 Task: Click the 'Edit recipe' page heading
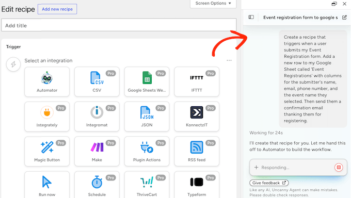coord(18,9)
